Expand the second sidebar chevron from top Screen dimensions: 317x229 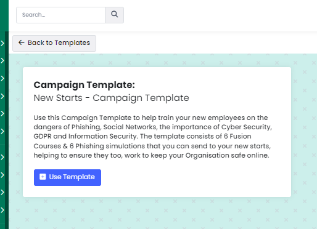[x=2, y=60]
